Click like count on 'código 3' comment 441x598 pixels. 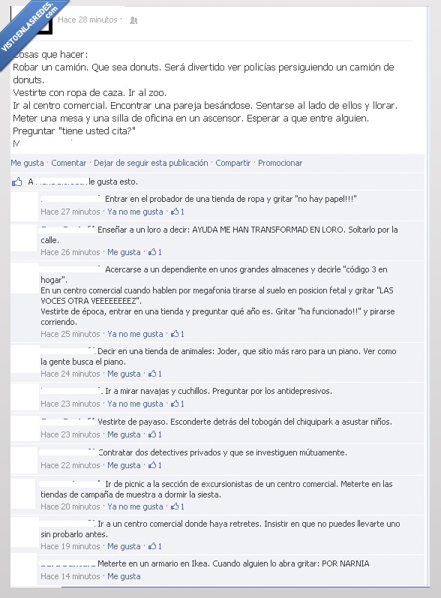(x=178, y=334)
